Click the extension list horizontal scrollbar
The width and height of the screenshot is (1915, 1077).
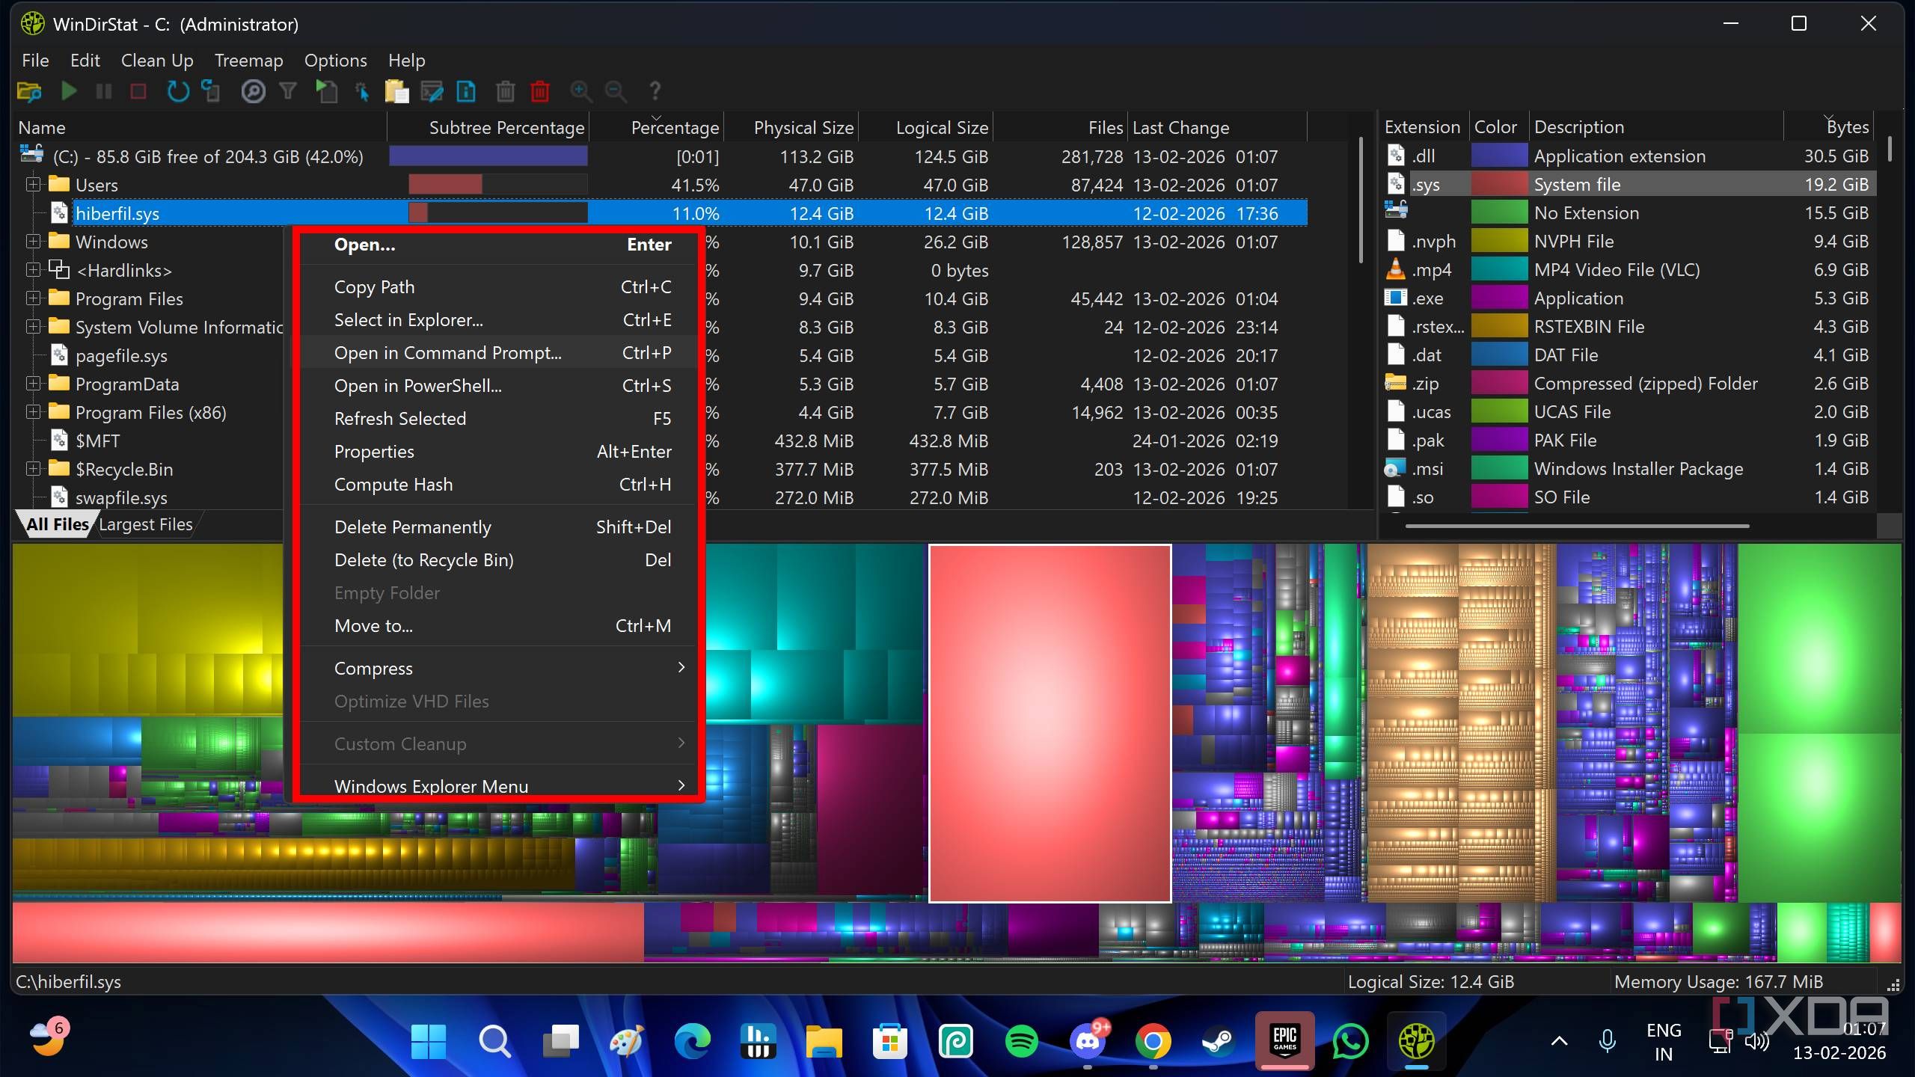coord(1577,526)
